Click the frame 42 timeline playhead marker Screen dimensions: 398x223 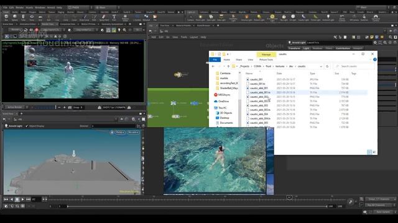pyautogui.click(x=289, y=197)
